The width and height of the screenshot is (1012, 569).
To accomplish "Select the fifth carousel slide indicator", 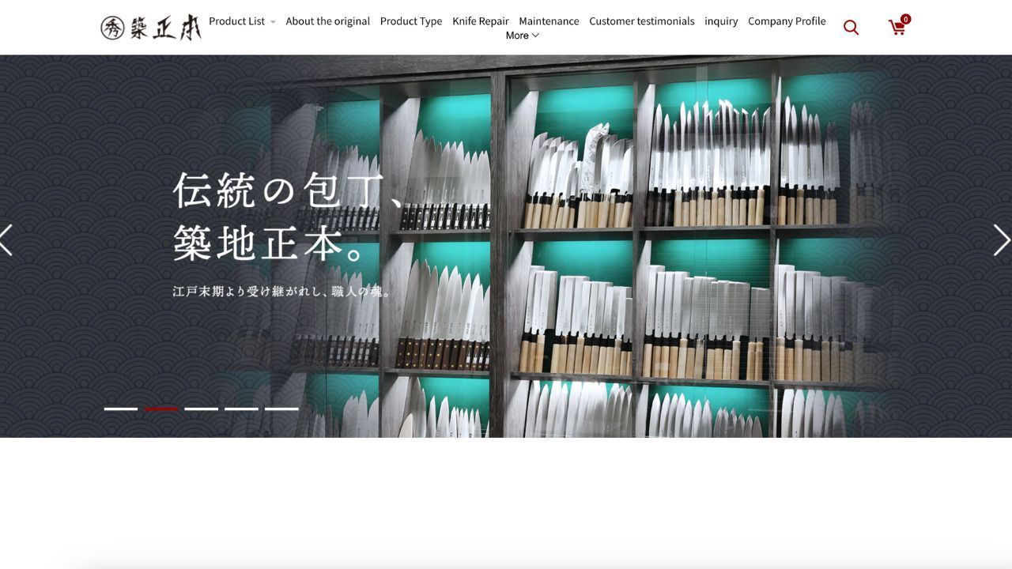I will point(281,409).
